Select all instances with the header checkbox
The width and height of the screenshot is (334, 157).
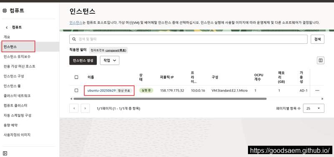click(76, 77)
